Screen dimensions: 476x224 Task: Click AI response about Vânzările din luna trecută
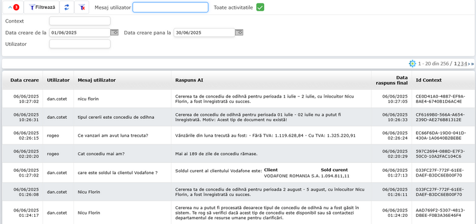click(x=265, y=135)
